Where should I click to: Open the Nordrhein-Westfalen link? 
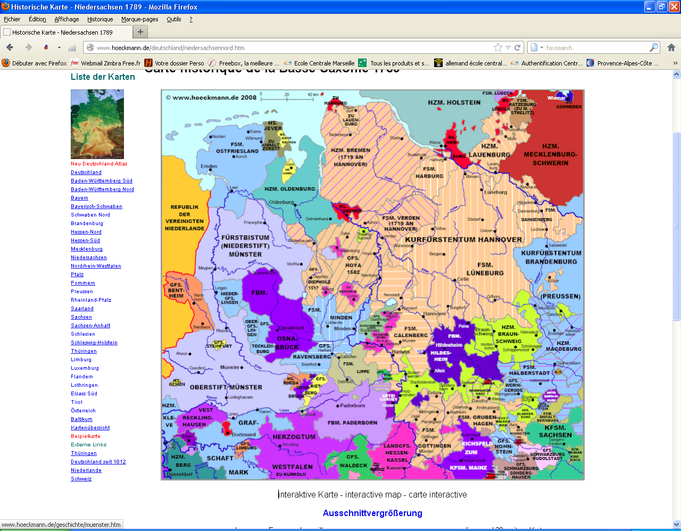pyautogui.click(x=96, y=266)
